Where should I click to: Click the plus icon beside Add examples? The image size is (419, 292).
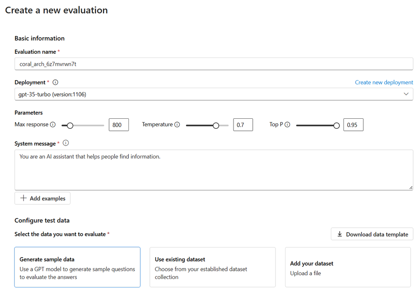24,198
